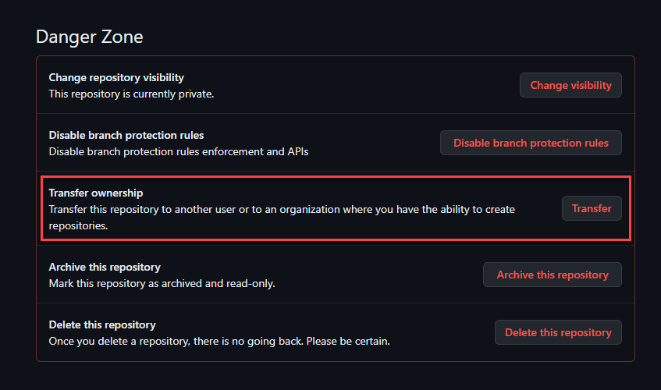Click the Change visibility button
The width and height of the screenshot is (661, 390).
tap(570, 85)
